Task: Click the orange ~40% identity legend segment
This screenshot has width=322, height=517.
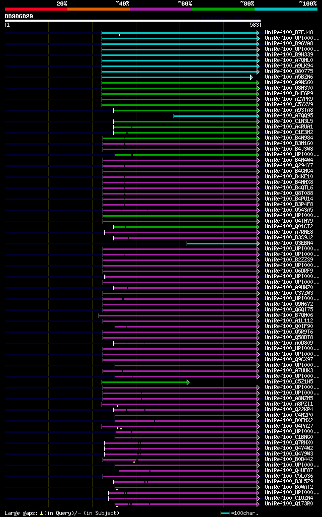Action: [99, 9]
